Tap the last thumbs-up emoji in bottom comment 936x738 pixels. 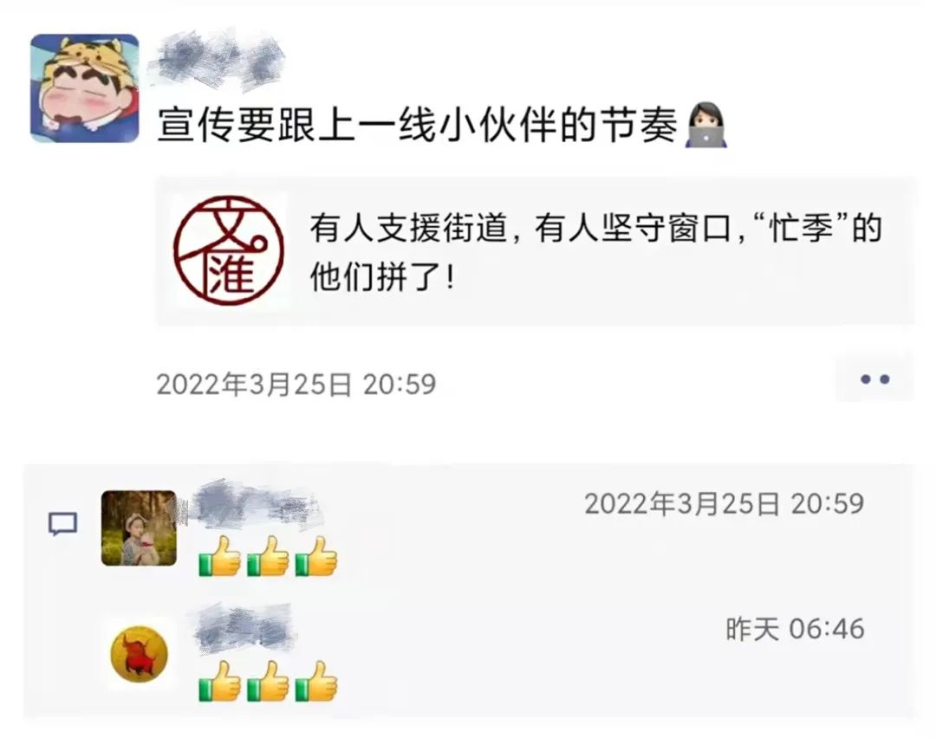pos(316,681)
